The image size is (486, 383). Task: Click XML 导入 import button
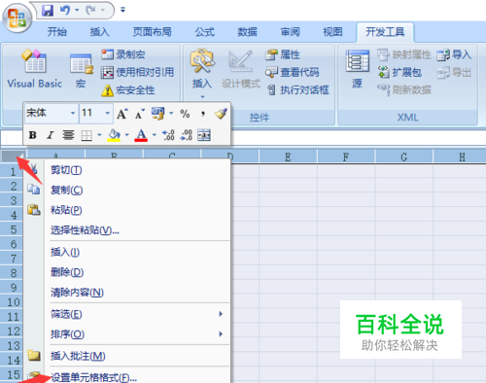[454, 54]
